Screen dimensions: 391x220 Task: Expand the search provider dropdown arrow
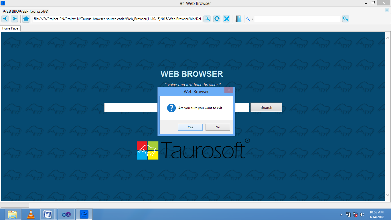pos(252,19)
